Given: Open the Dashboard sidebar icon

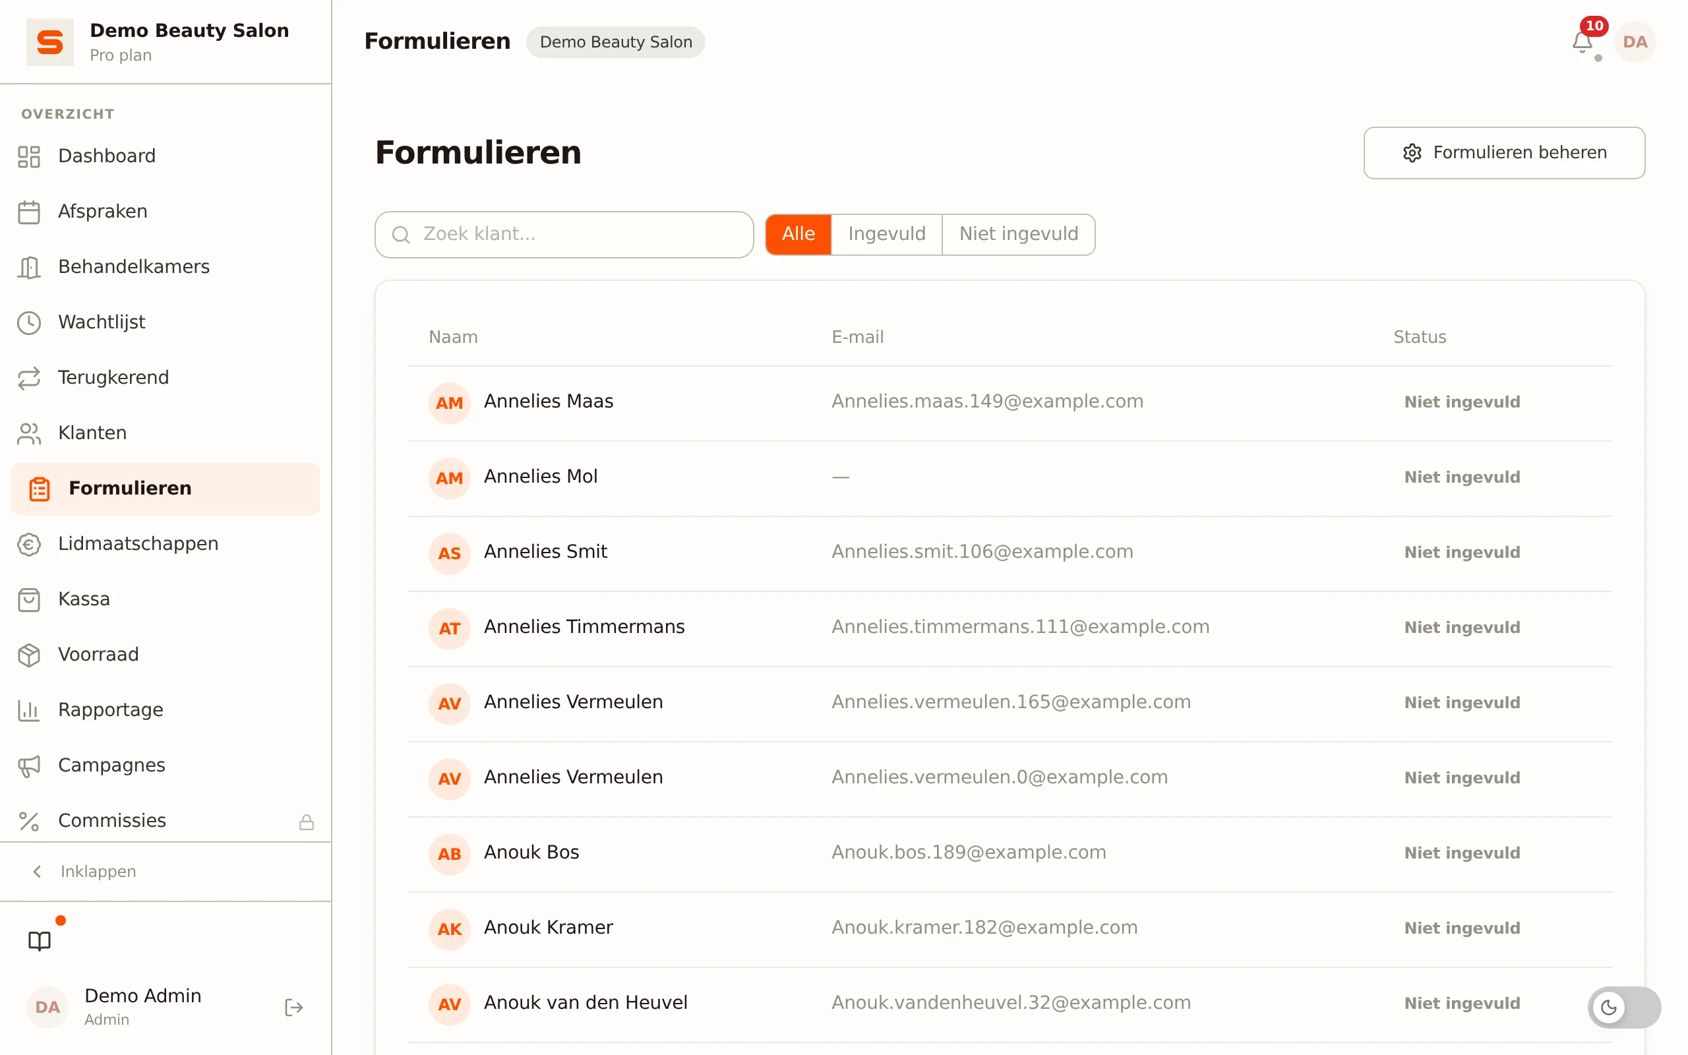Looking at the screenshot, I should (28, 156).
